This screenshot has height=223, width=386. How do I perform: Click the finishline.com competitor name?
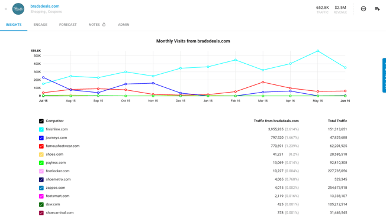57,129
